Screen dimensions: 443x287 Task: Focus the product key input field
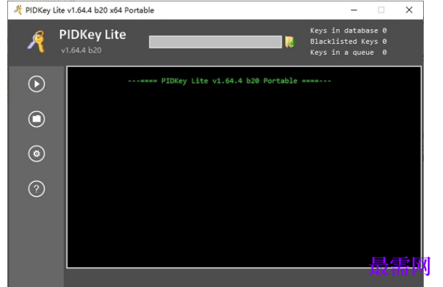[216, 42]
